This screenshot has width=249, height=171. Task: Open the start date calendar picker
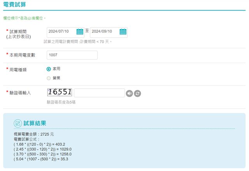(80, 32)
